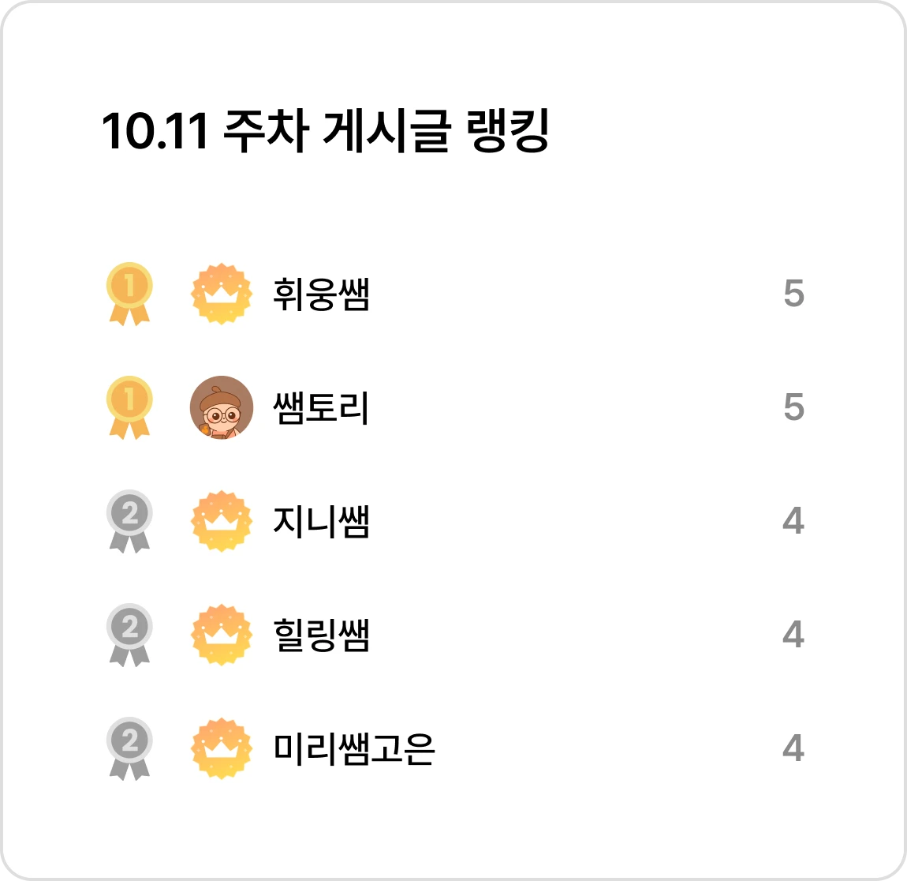Click 미리쌤고은's post count of 4
The image size is (907, 881).
click(793, 748)
